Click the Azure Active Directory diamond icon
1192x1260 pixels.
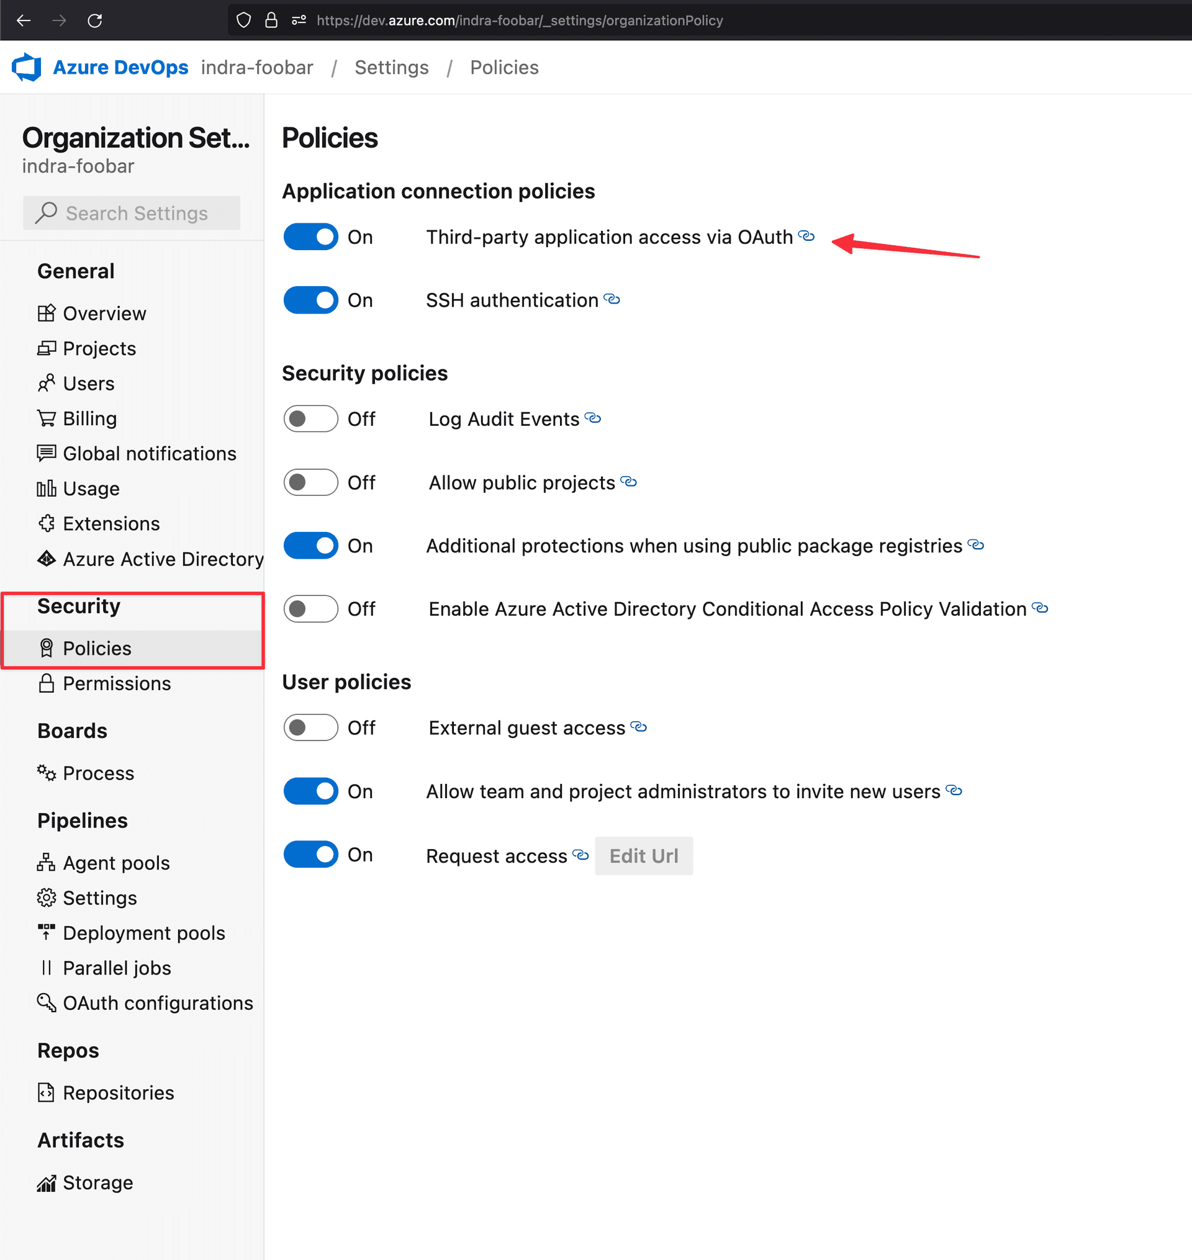pyautogui.click(x=47, y=558)
